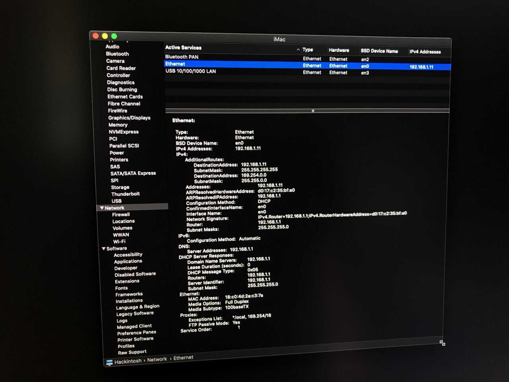Select SAS in the sidebar
The image size is (509, 382).
click(115, 167)
